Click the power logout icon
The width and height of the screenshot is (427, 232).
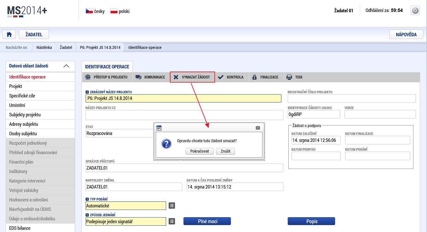415,10
